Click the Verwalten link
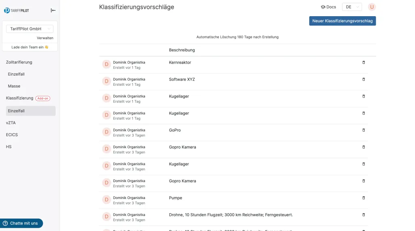This screenshot has height=231, width=415. 45,38
